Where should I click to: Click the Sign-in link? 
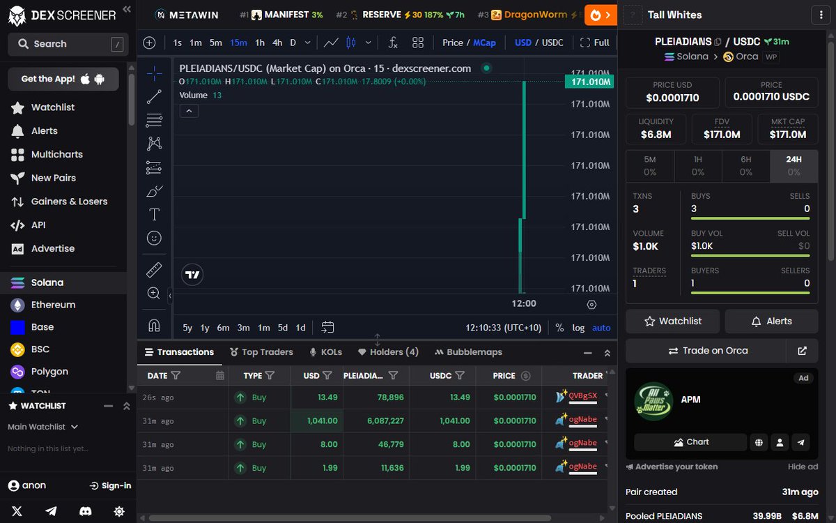[x=110, y=485]
